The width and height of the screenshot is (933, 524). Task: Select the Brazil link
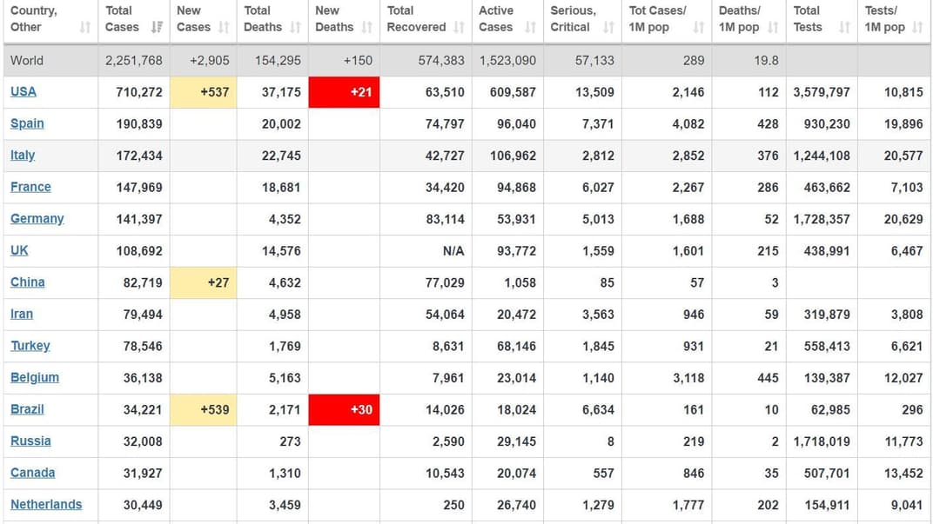(x=27, y=409)
